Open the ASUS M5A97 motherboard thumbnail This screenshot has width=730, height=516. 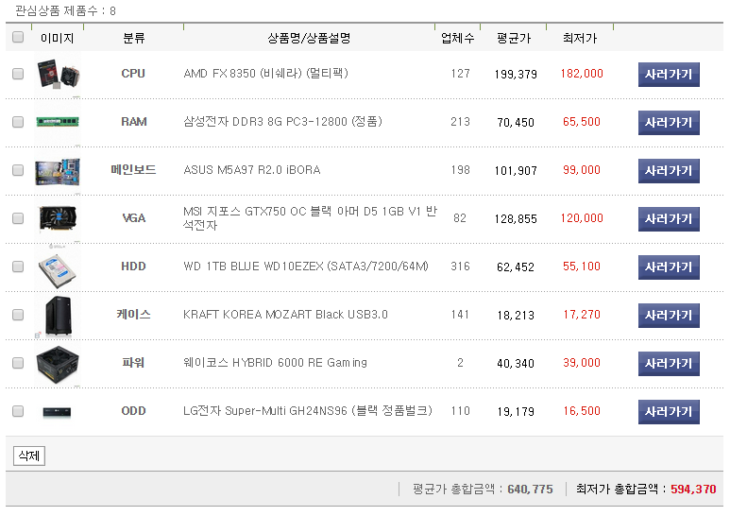pyautogui.click(x=58, y=170)
